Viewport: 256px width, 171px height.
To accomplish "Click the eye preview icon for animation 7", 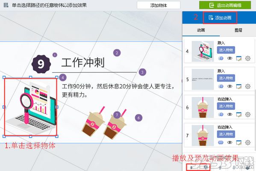I will pyautogui.click(x=230, y=142).
